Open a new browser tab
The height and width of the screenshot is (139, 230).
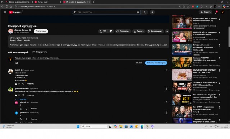(93, 2)
